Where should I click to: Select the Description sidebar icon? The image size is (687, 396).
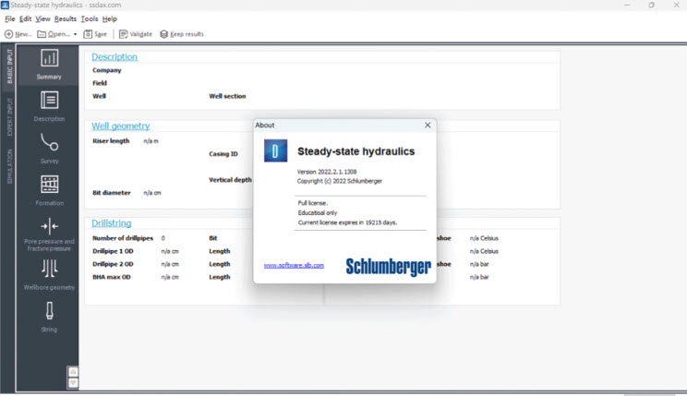[49, 106]
